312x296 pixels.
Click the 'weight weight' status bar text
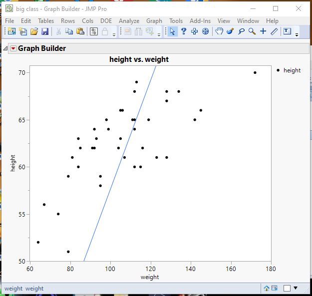click(x=24, y=288)
